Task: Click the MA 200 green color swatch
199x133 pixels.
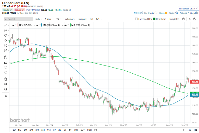Action: click(70, 25)
